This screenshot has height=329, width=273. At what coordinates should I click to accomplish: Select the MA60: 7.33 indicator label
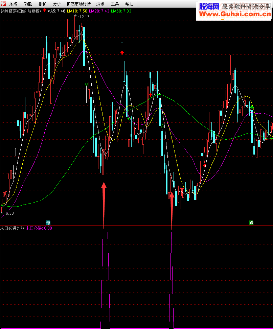121,11
